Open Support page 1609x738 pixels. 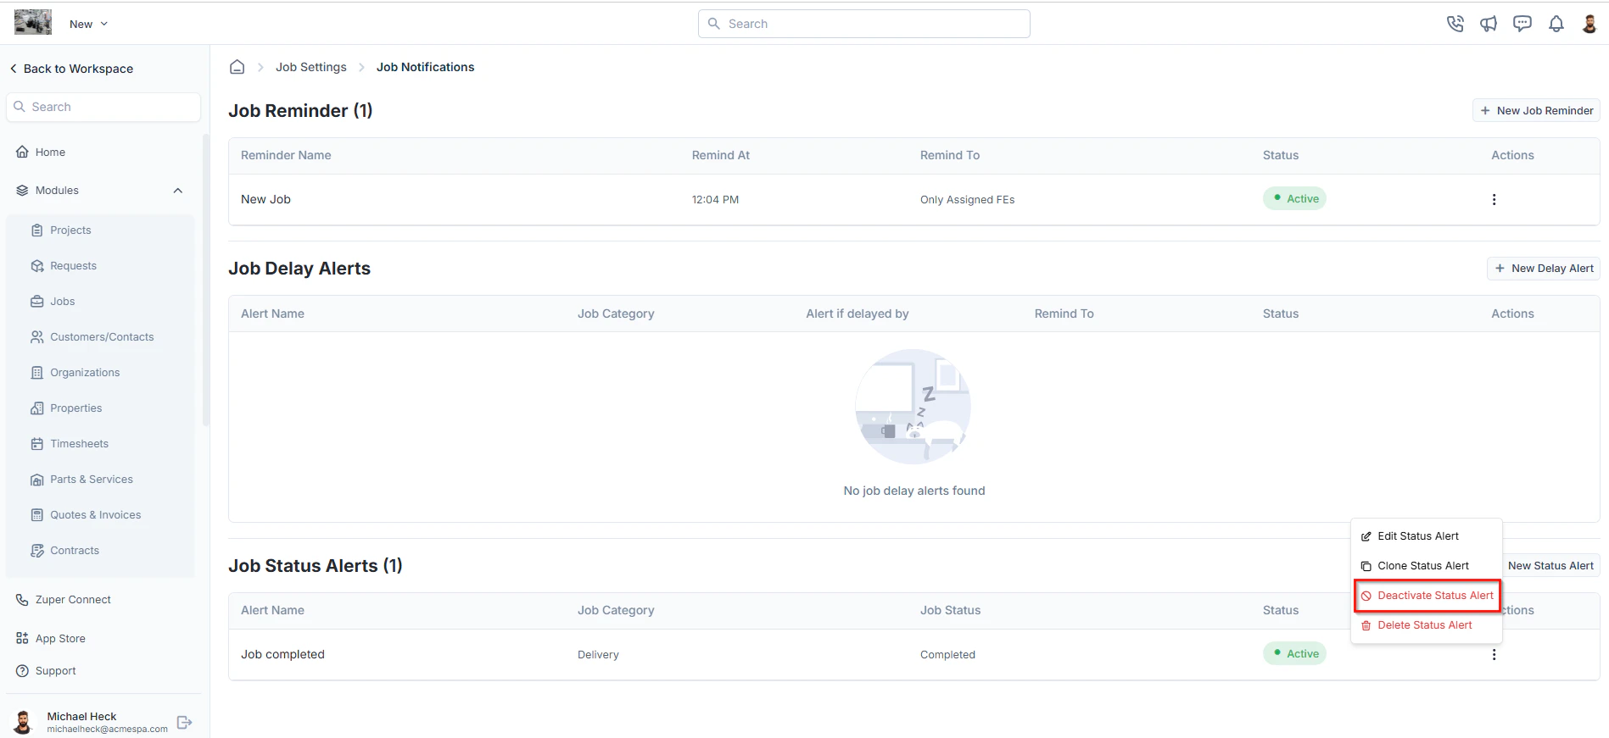(46, 671)
